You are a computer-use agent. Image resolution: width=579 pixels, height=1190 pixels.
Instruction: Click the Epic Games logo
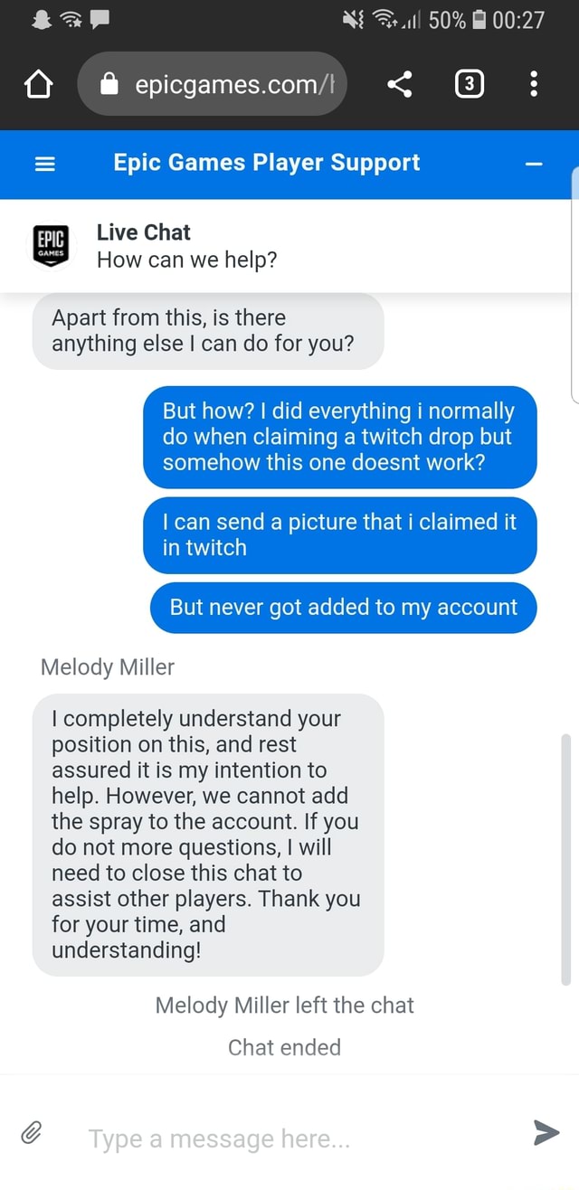point(51,245)
